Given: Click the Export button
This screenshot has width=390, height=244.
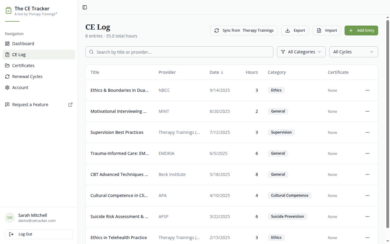Looking at the screenshot, I should click(295, 30).
